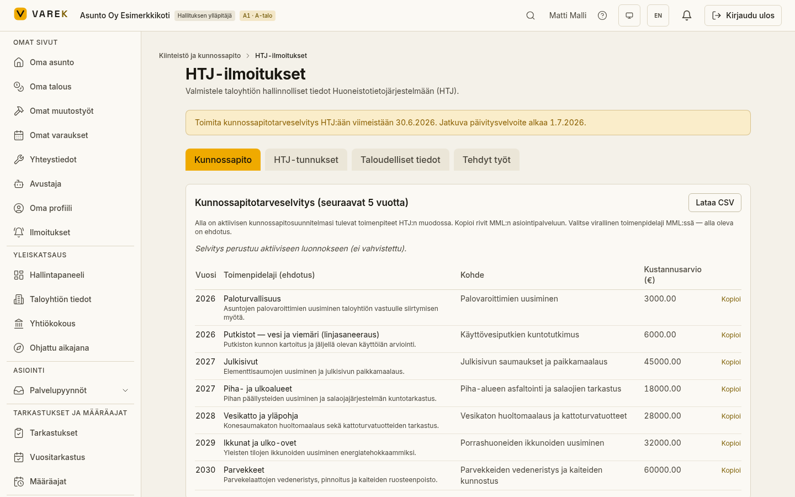Screen dimensions: 795x497
Task: Switch to the HTJ-tunnukset tab
Action: point(306,160)
